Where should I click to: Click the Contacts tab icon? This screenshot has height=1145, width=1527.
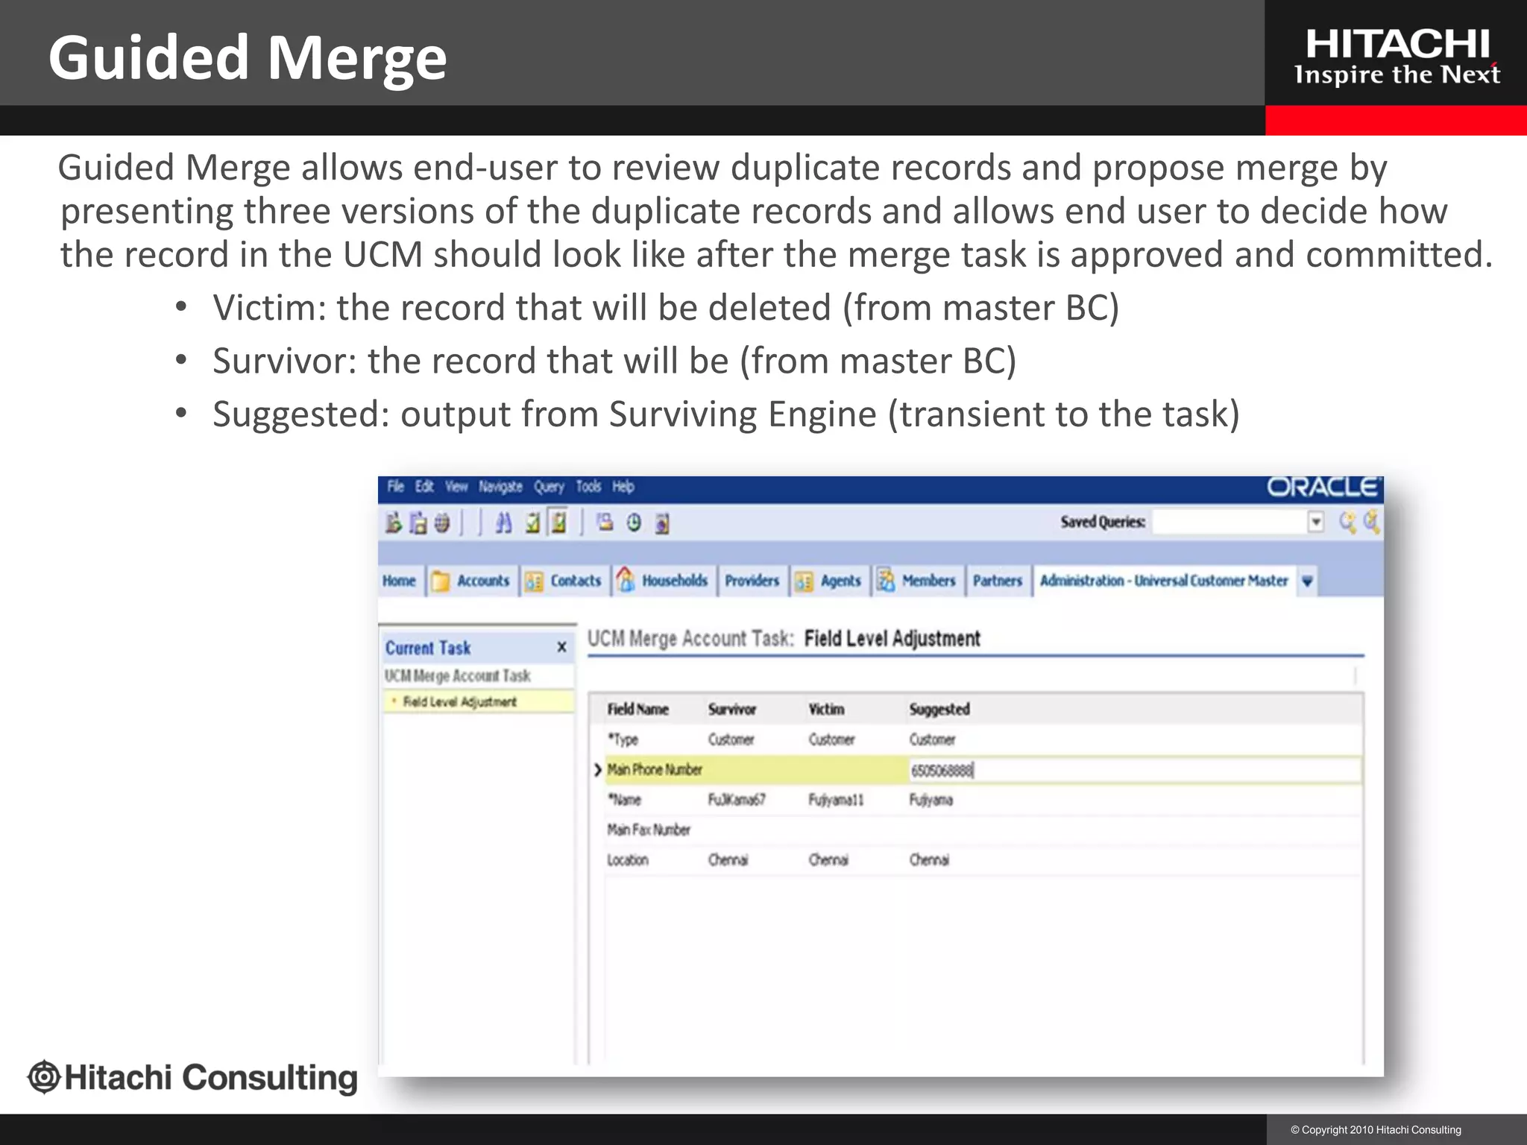534,582
